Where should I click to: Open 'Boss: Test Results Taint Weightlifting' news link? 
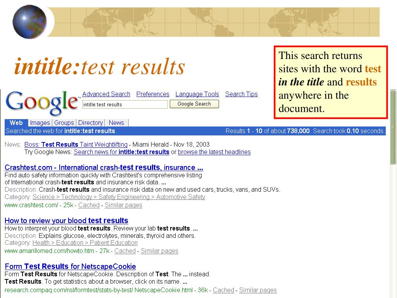[x=76, y=144]
